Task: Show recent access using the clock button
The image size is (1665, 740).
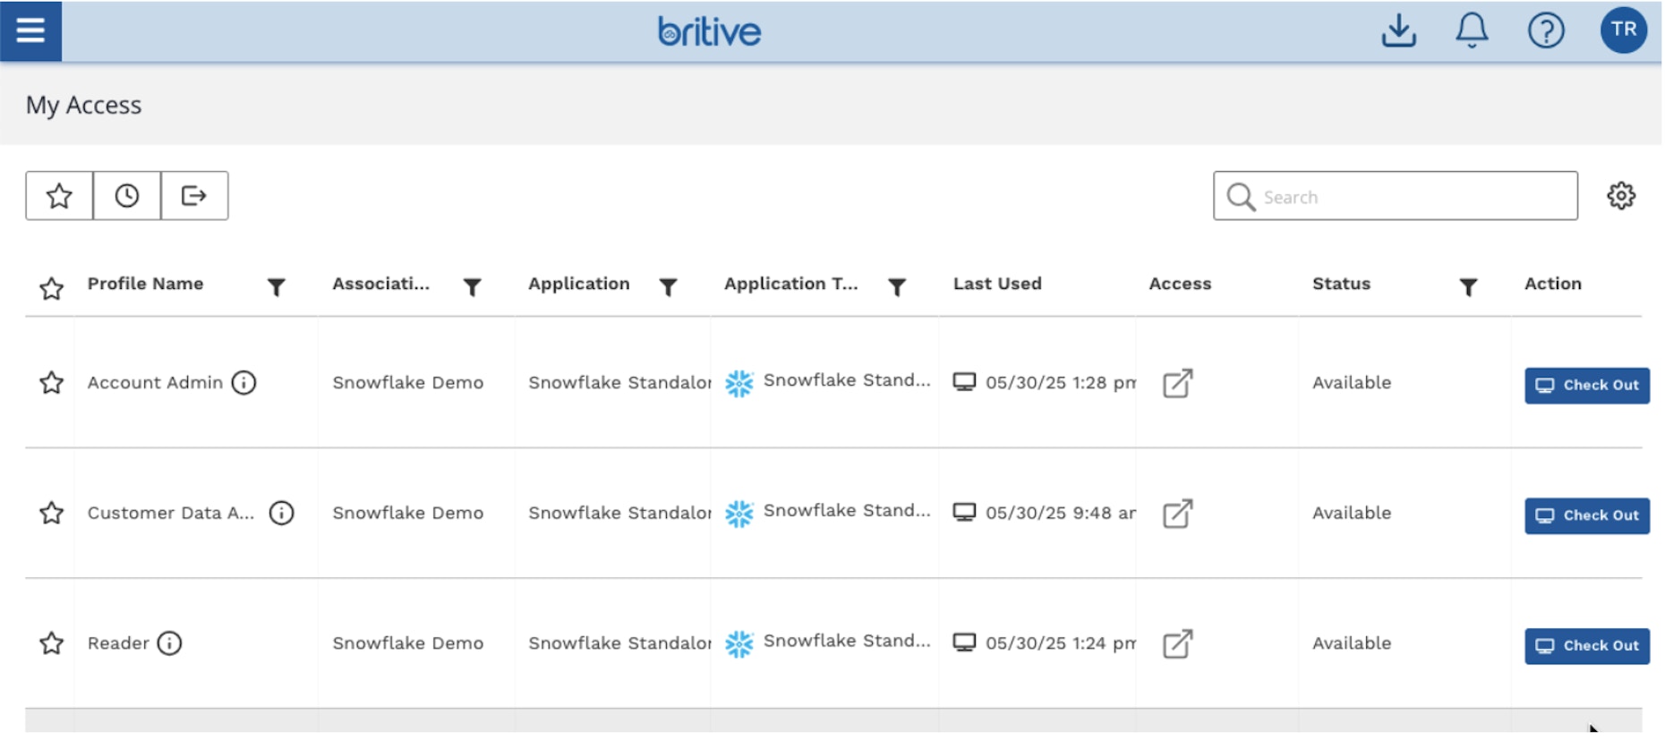Action: click(x=127, y=195)
